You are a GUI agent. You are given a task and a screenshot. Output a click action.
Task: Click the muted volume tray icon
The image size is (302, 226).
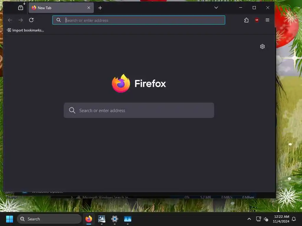pyautogui.click(x=266, y=219)
